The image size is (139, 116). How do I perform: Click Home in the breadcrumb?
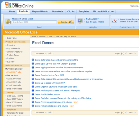click(34, 37)
